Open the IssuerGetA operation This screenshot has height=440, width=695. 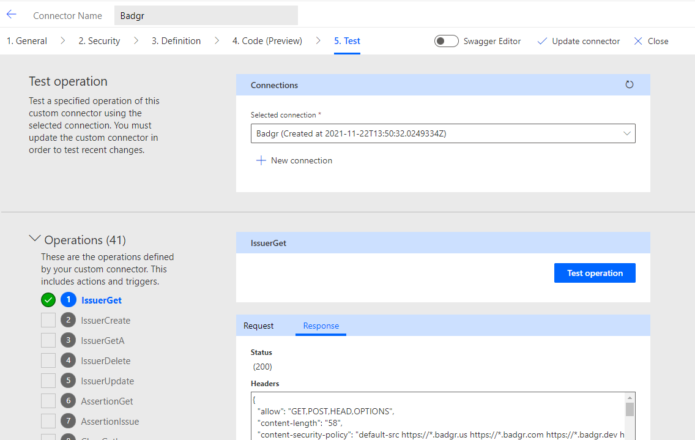(x=103, y=341)
